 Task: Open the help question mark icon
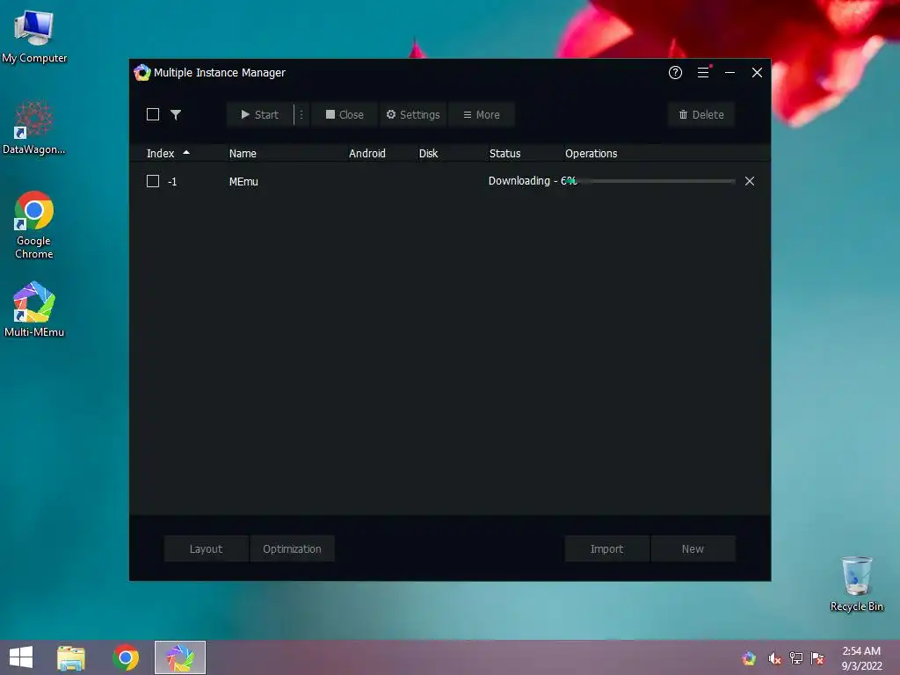[x=675, y=73]
